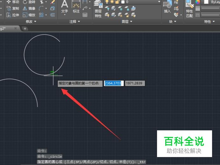Viewport: 220px width, 165px height.
Task: Click the Match Layer icon
Action: (134, 15)
